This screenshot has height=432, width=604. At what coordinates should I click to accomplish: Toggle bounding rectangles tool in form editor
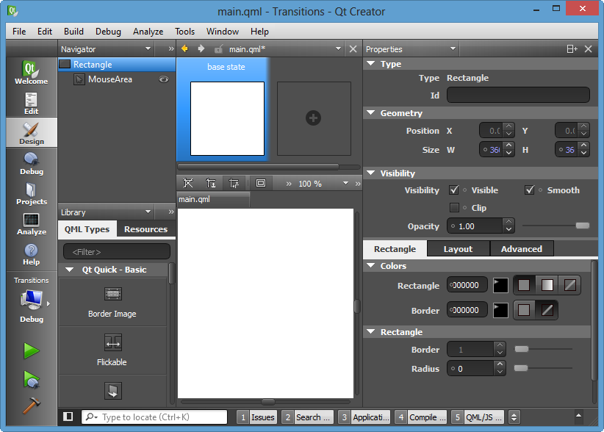(188, 183)
